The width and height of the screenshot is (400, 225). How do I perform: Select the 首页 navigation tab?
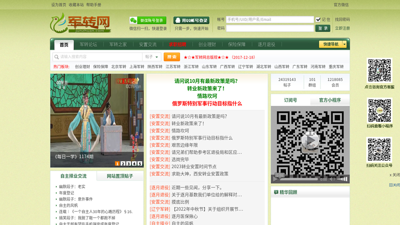(x=64, y=44)
